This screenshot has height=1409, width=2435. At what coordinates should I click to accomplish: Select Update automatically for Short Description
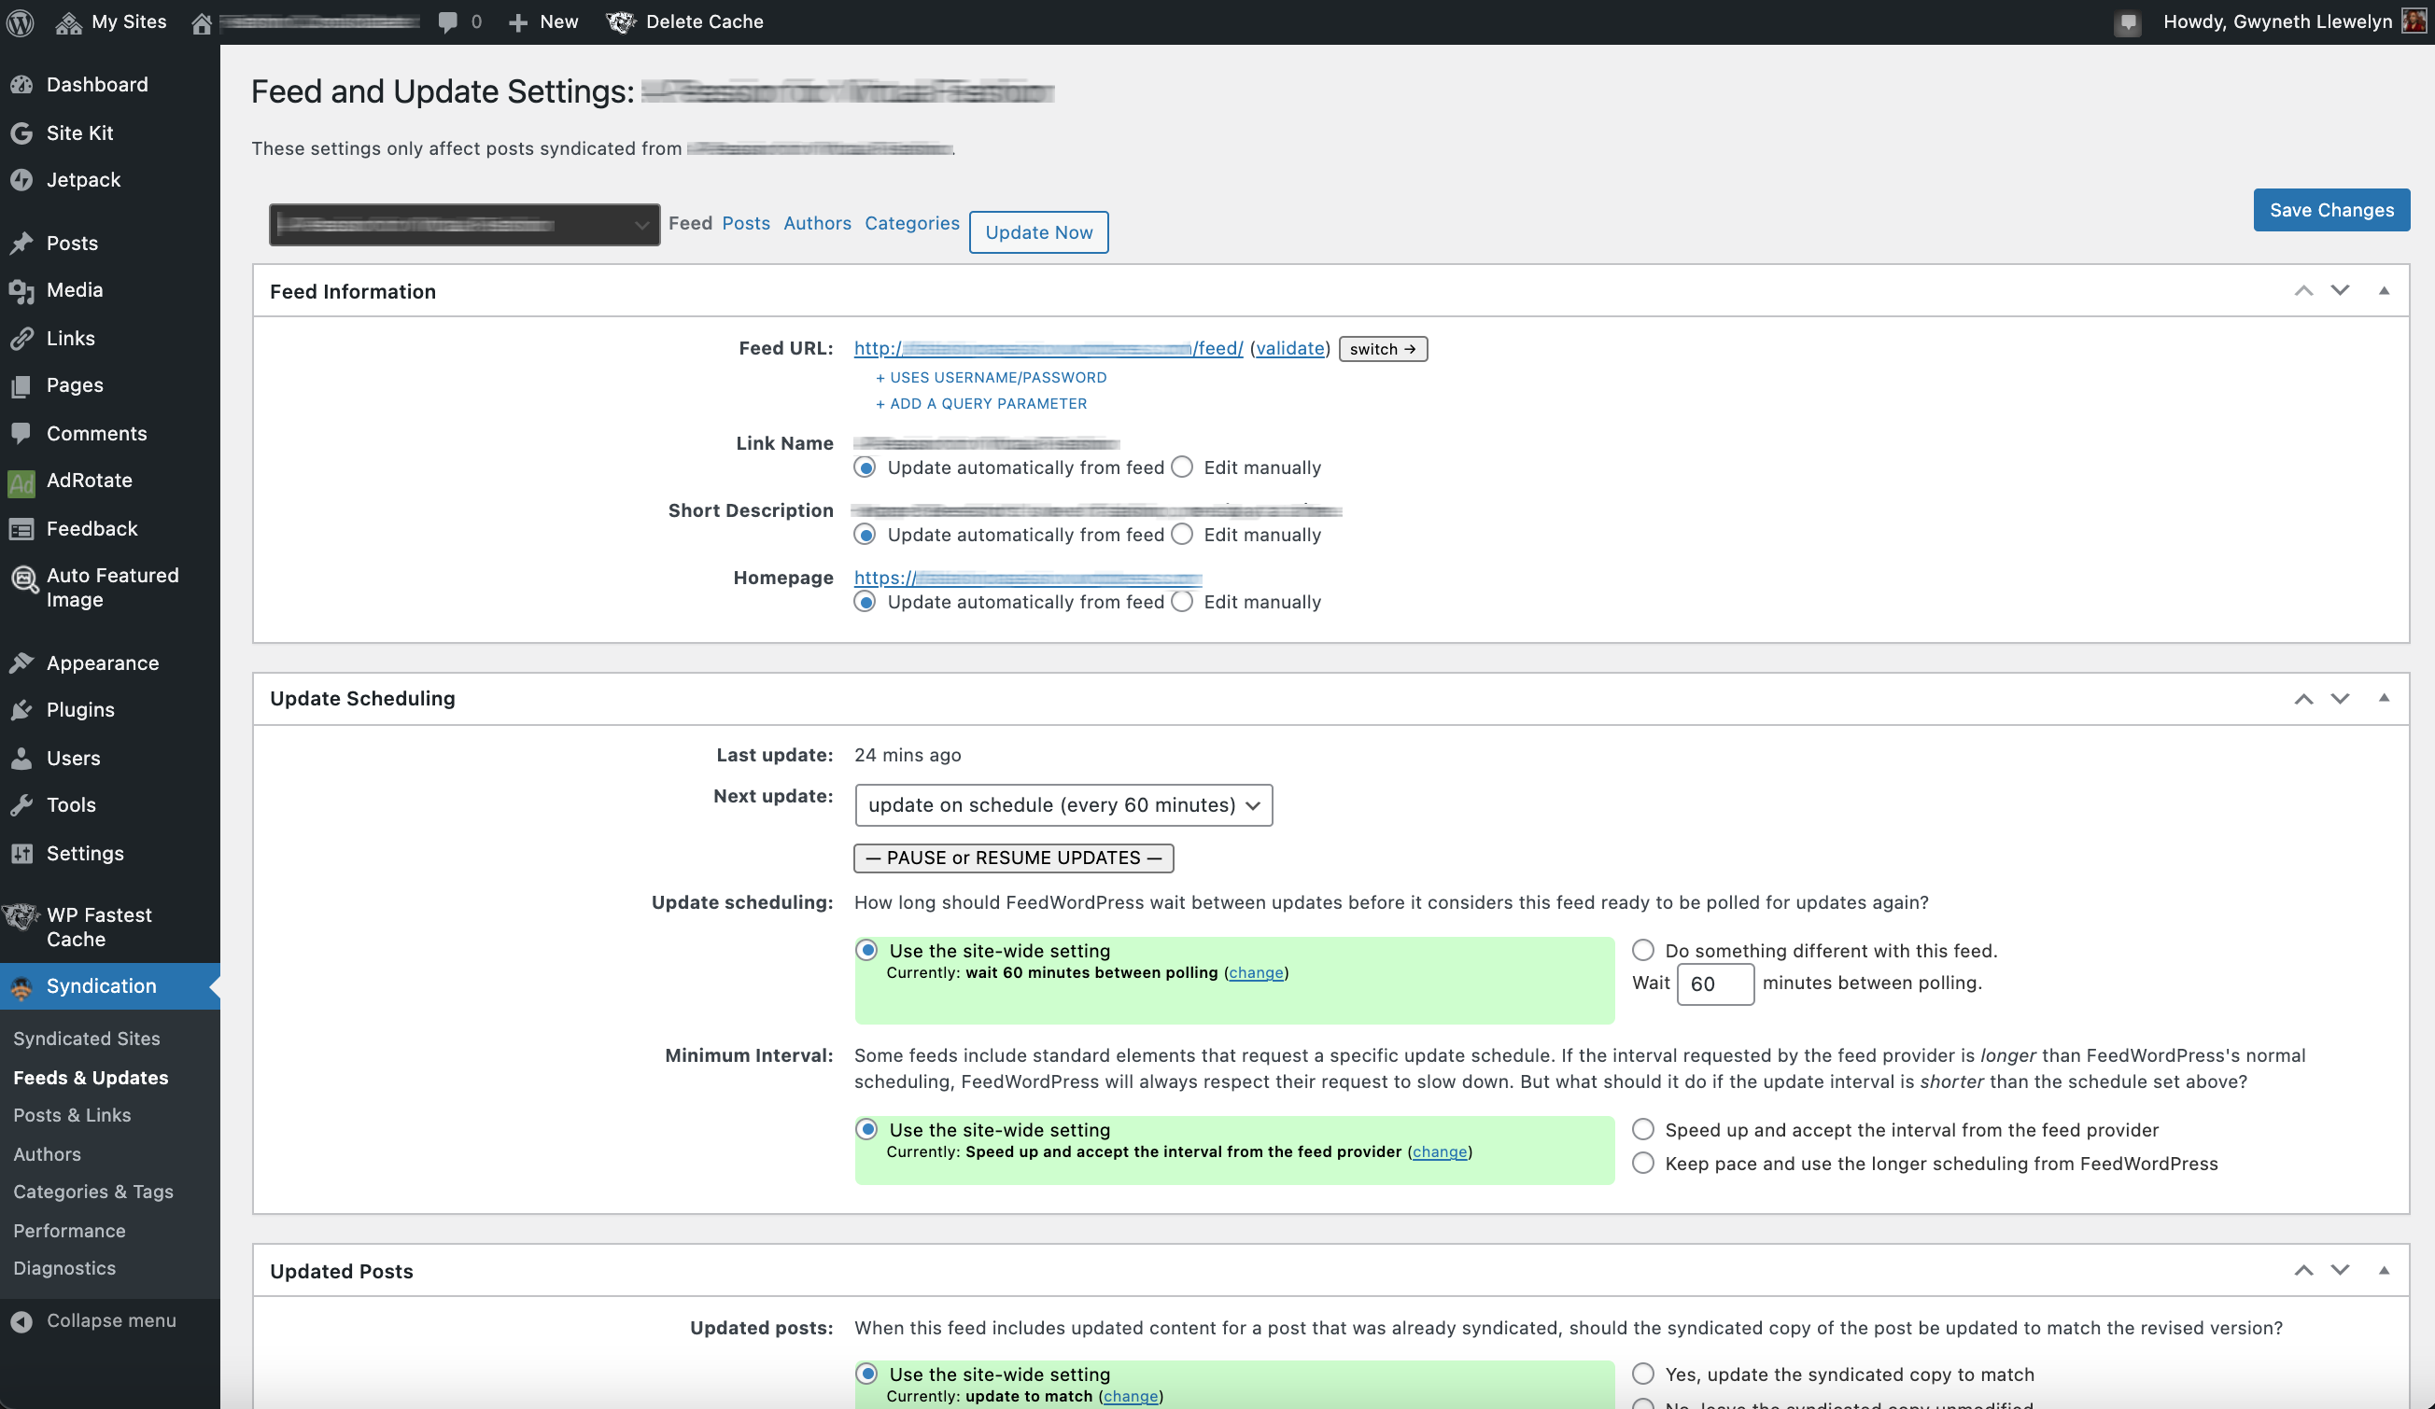coord(865,535)
